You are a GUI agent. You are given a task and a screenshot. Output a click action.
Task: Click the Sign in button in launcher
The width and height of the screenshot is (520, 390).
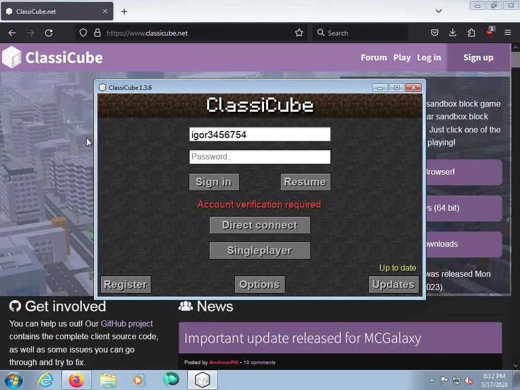(214, 182)
